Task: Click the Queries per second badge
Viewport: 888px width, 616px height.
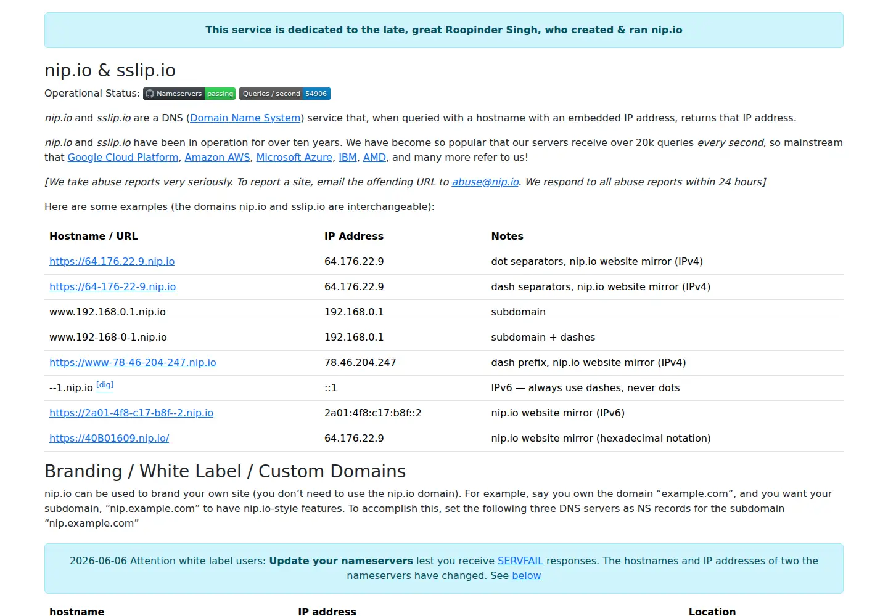Action: point(285,94)
